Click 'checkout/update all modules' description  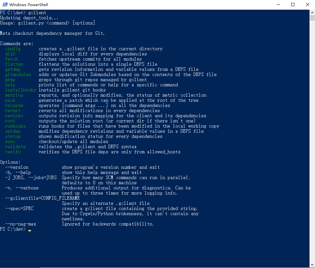click(74, 142)
